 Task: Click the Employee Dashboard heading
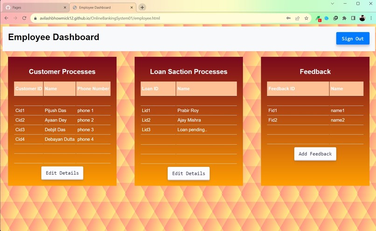(x=54, y=37)
